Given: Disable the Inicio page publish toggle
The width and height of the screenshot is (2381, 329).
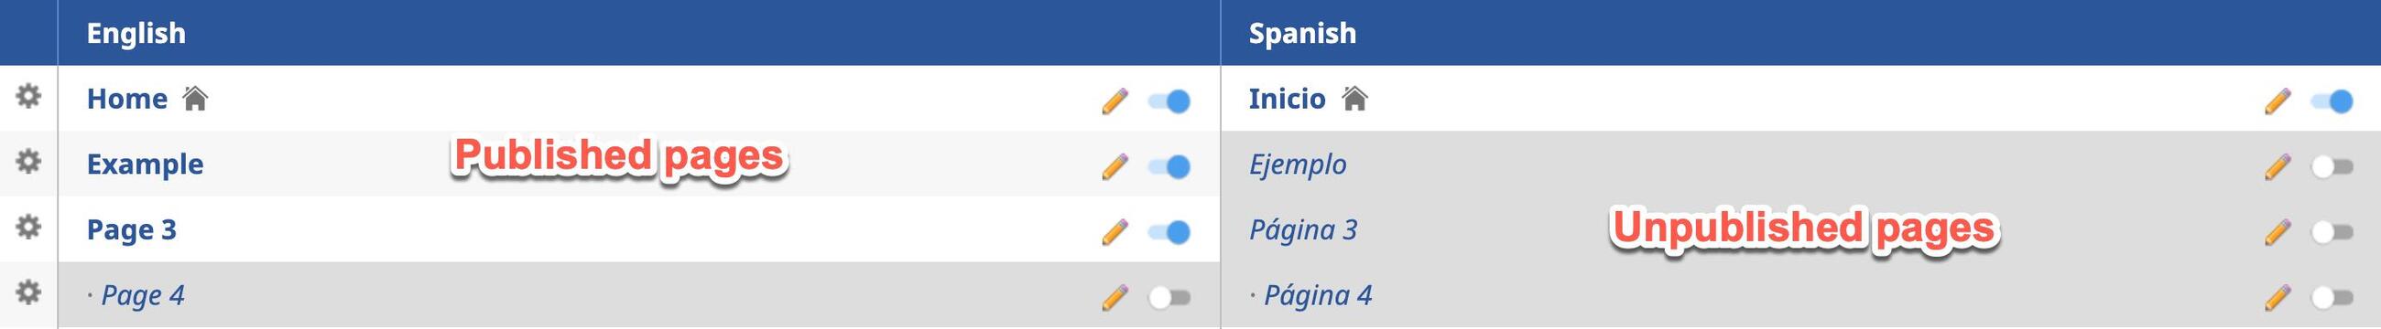Looking at the screenshot, I should (2332, 101).
